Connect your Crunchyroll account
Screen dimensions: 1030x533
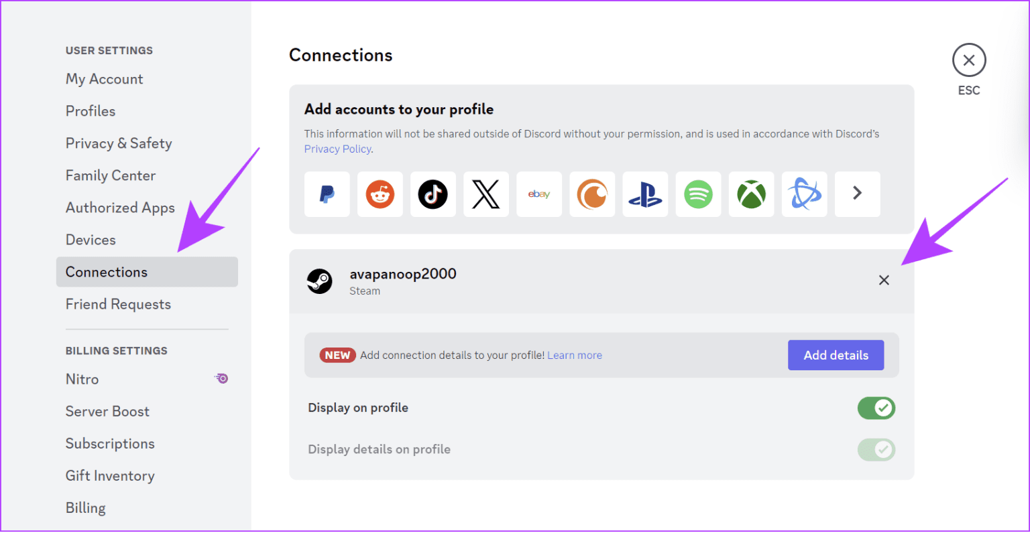(591, 194)
